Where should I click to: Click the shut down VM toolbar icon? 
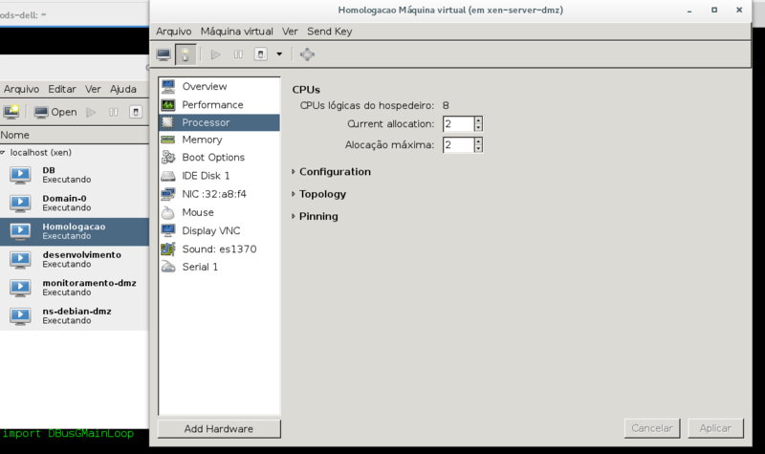[260, 54]
